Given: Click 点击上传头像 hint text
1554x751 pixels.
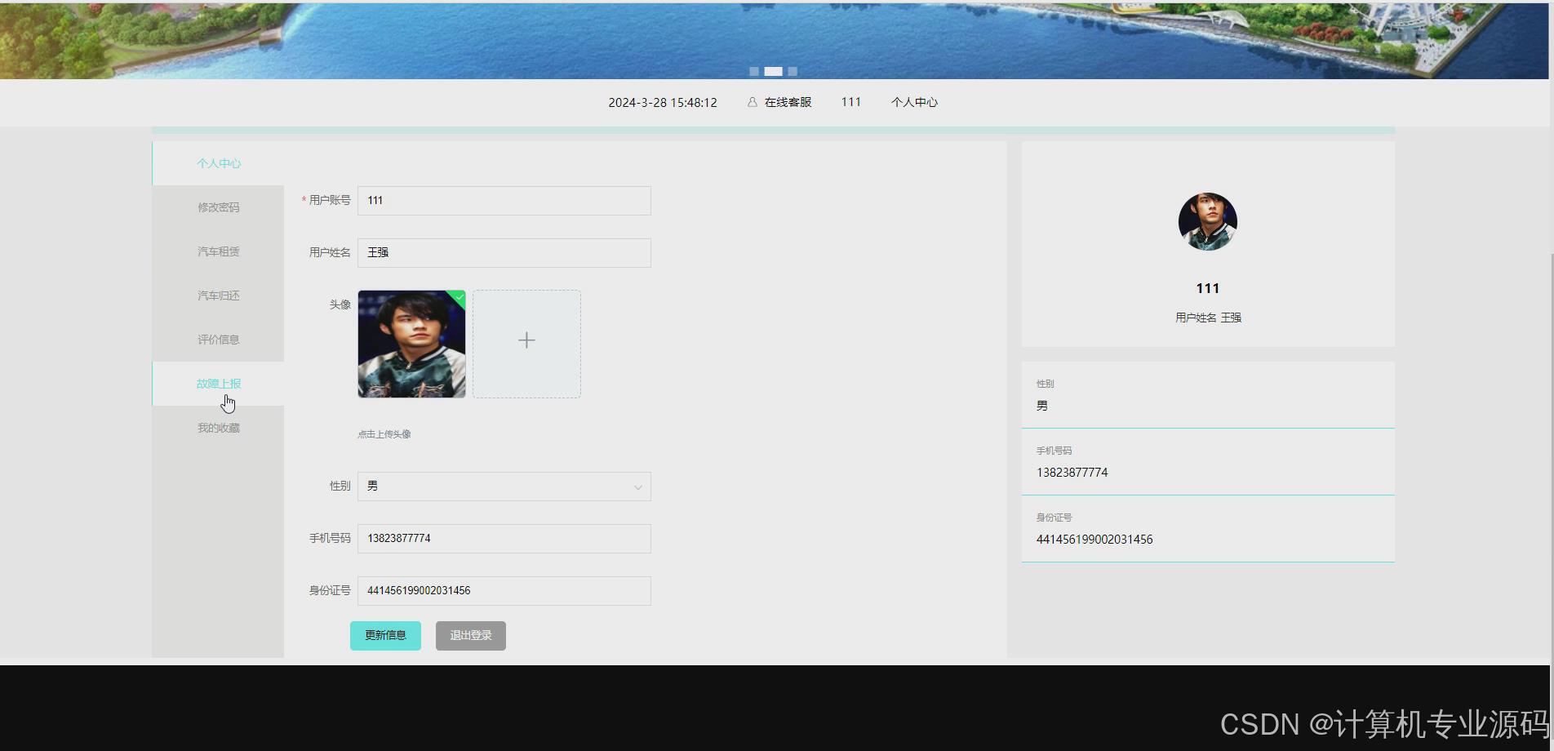Looking at the screenshot, I should point(384,434).
